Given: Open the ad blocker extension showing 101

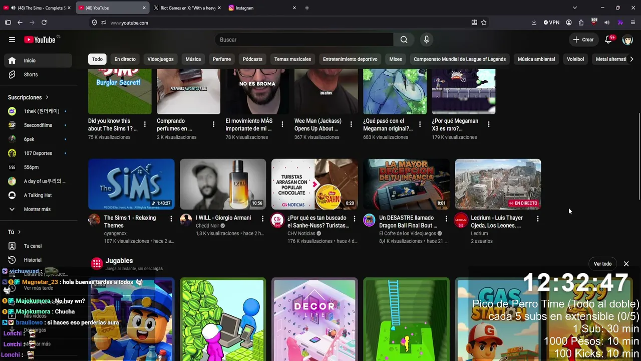Looking at the screenshot, I should (x=594, y=22).
